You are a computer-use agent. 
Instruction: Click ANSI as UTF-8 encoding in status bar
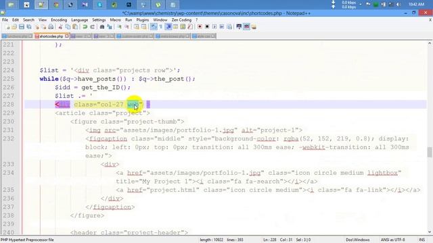pyautogui.click(x=392, y=240)
